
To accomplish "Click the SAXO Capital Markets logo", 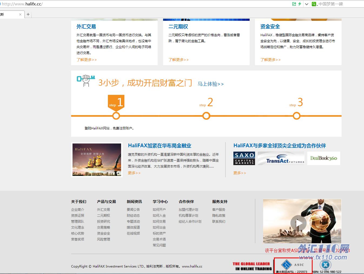I will click(244, 158).
